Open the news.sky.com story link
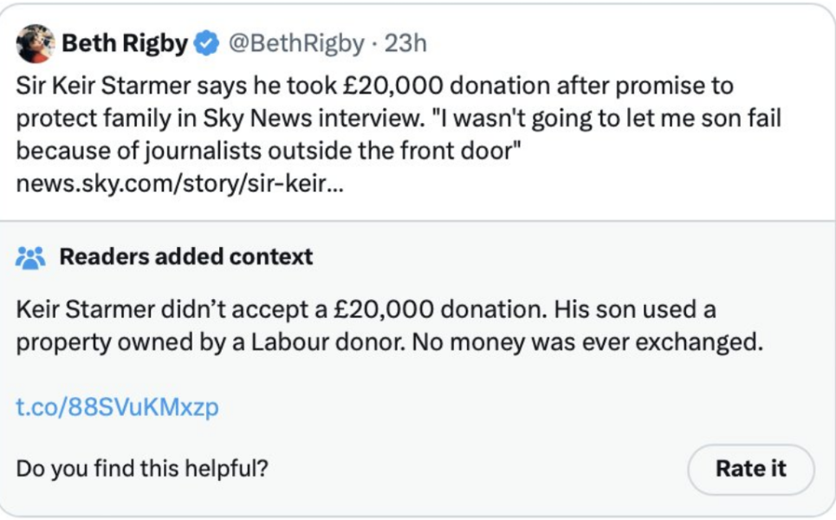This screenshot has height=520, width=836. [179, 185]
